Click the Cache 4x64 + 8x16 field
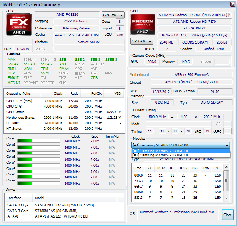 77,35
